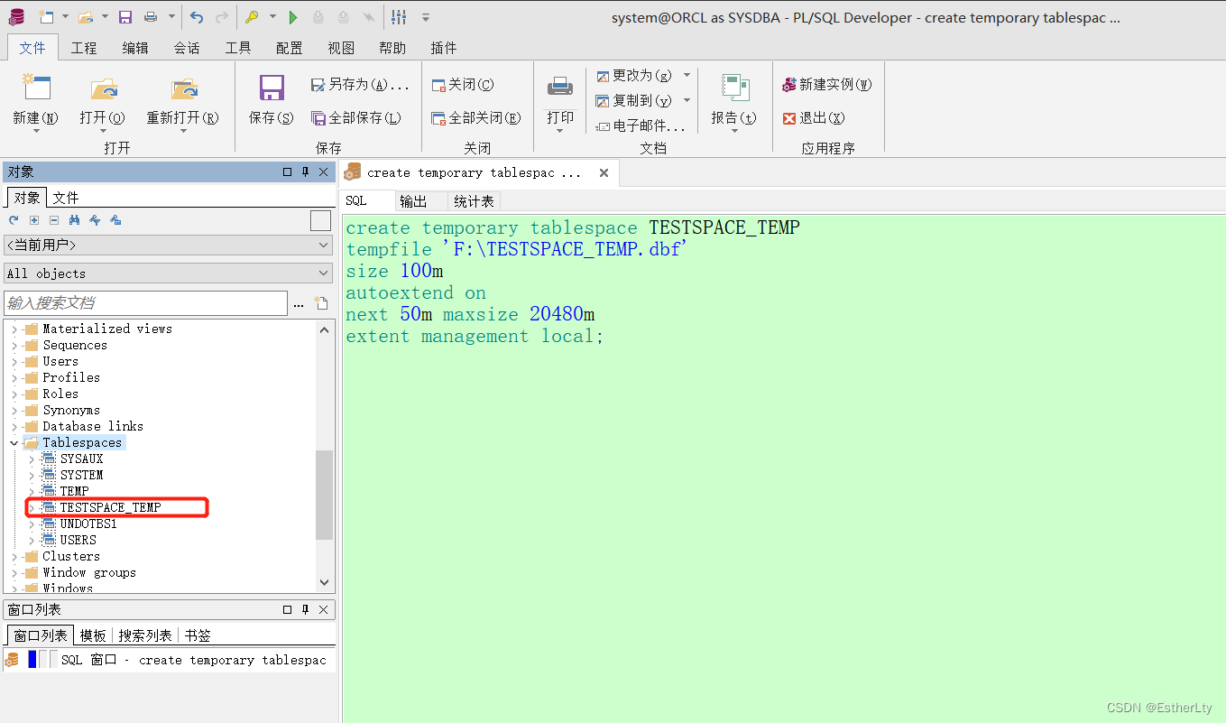Open the dropdown arrow next to Log on key
This screenshot has height=723, width=1226.
click(x=272, y=17)
